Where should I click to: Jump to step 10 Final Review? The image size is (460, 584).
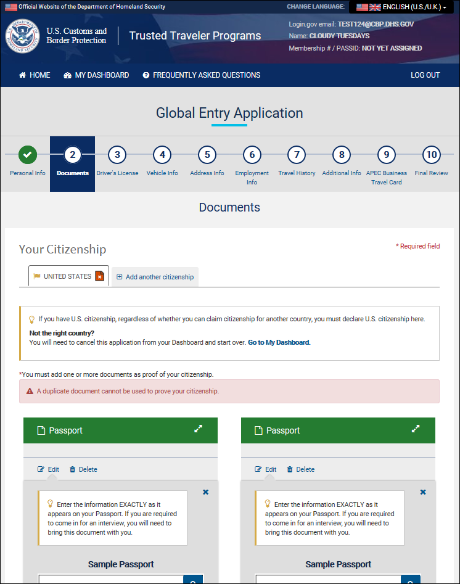[x=431, y=155]
